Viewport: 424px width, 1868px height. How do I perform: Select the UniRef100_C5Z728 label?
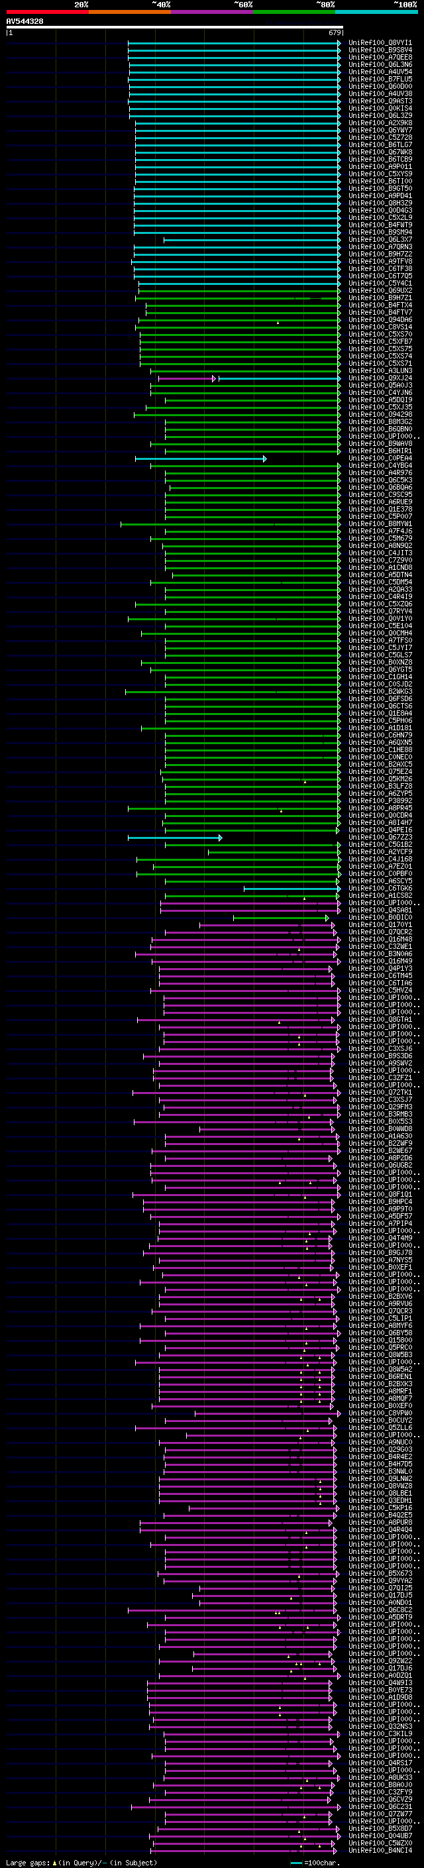[380, 138]
